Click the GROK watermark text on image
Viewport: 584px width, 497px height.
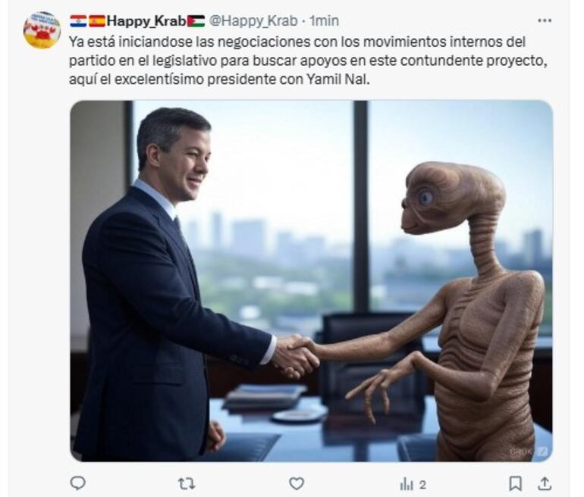tap(523, 452)
